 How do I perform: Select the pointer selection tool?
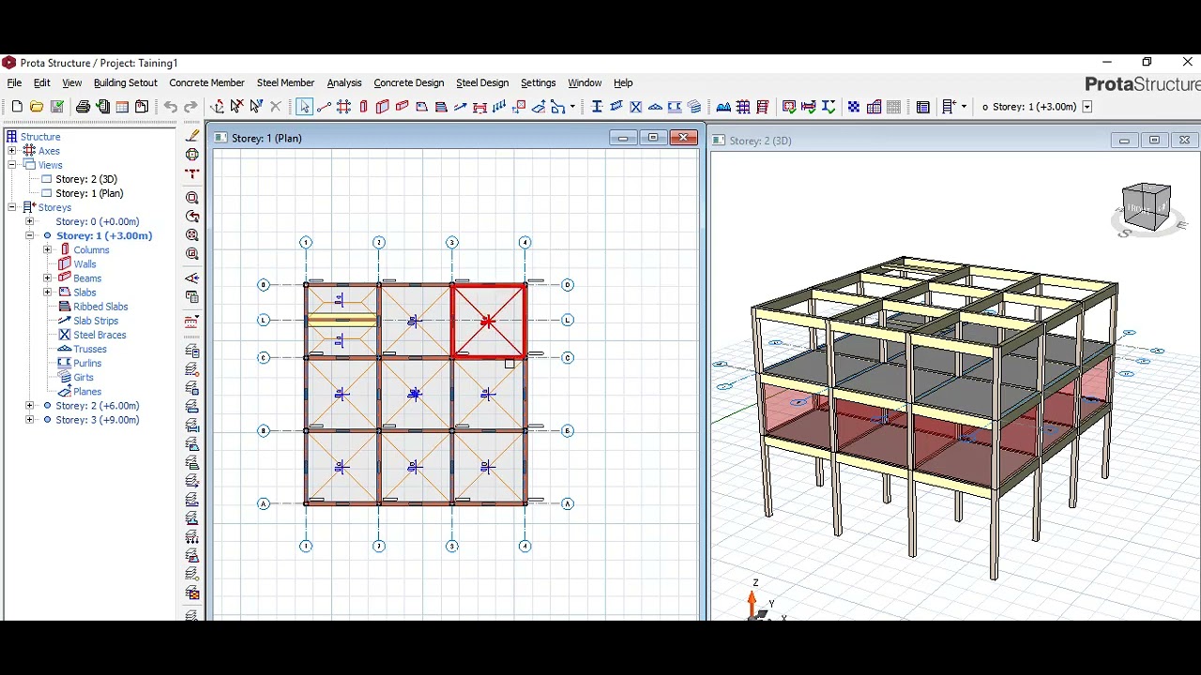coord(304,107)
